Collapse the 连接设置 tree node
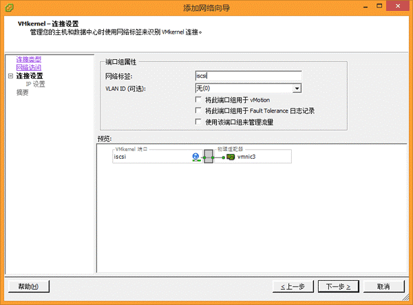 (x=10, y=76)
